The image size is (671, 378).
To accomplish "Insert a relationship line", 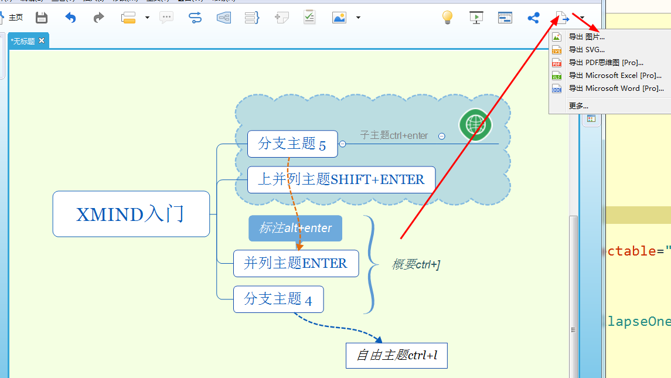I will [x=195, y=18].
